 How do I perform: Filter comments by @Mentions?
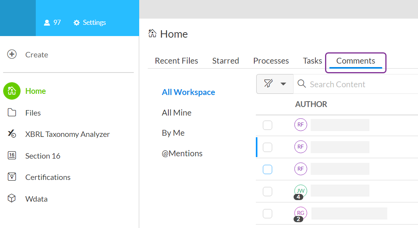pos(182,154)
